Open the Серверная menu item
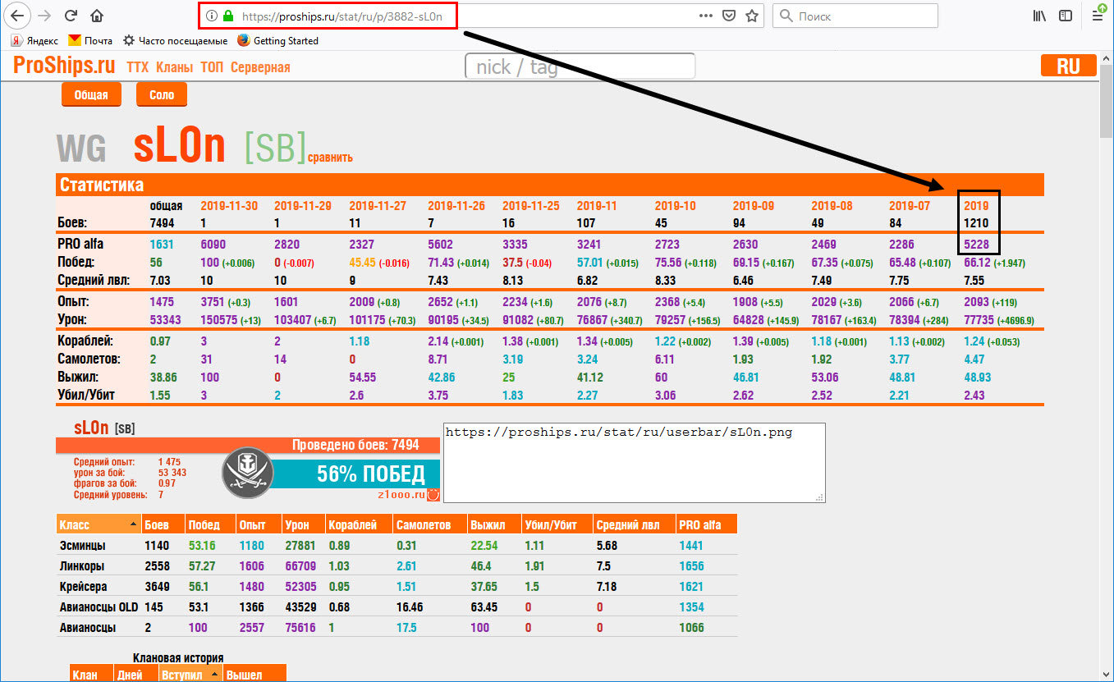The image size is (1114, 682). (260, 66)
